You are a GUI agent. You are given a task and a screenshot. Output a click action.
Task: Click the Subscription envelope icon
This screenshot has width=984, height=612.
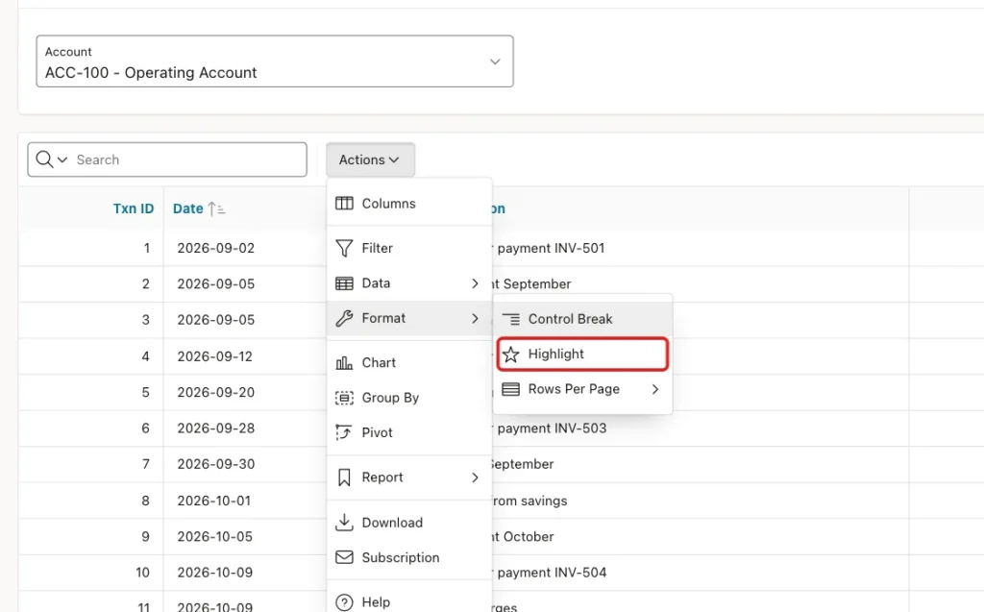(344, 557)
